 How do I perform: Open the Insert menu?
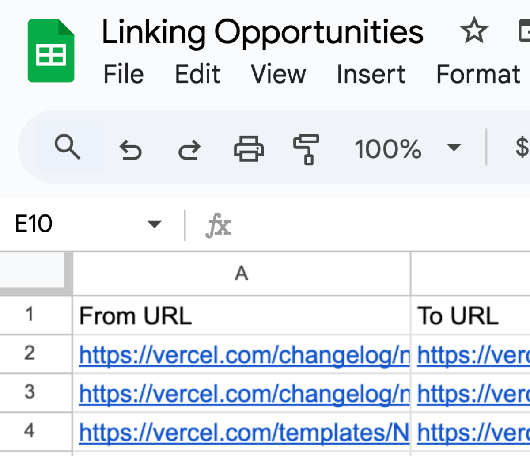pos(371,74)
